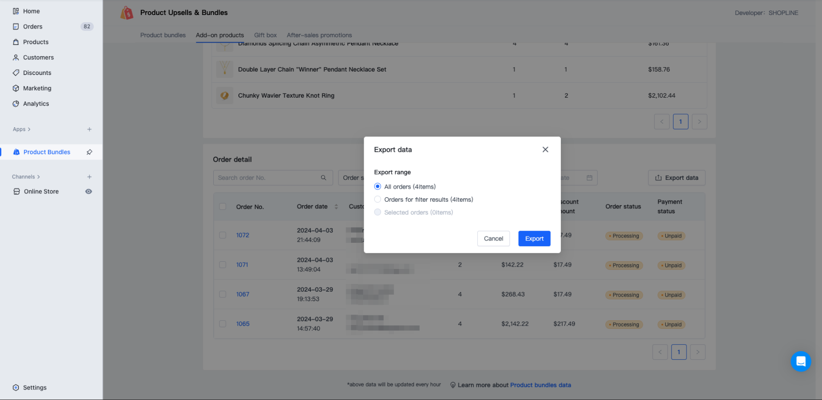This screenshot has height=400, width=822.
Task: Add a new app with plus icon
Action: coord(89,129)
